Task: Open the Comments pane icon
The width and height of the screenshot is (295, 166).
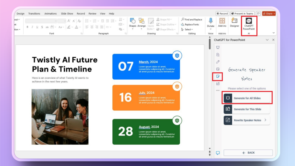Action: click(258, 14)
